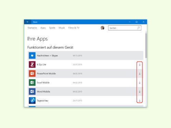The height and width of the screenshot is (128, 171).
Task: Select the PowerPoint Mobile app name
Action: click(x=46, y=74)
